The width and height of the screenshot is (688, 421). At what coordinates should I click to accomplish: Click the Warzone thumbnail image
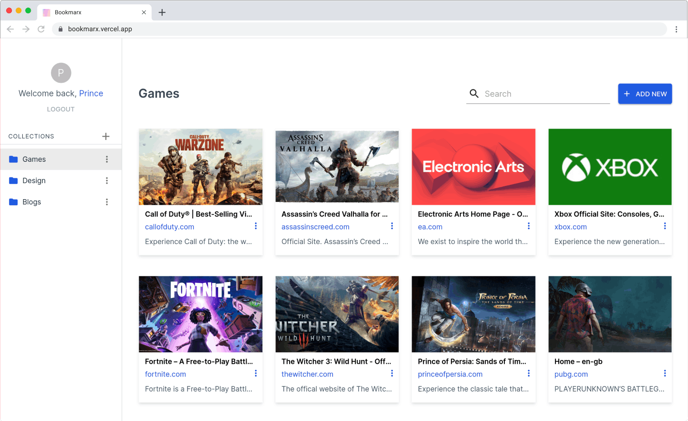[x=201, y=167]
